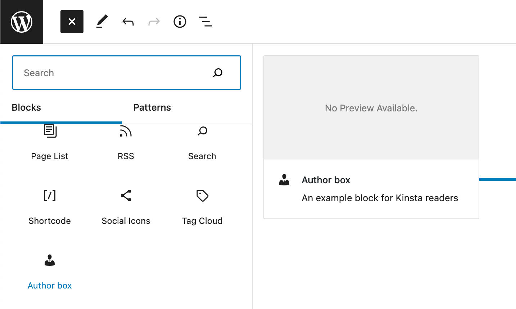Switch to the Blocks tab
516x309 pixels.
[26, 107]
